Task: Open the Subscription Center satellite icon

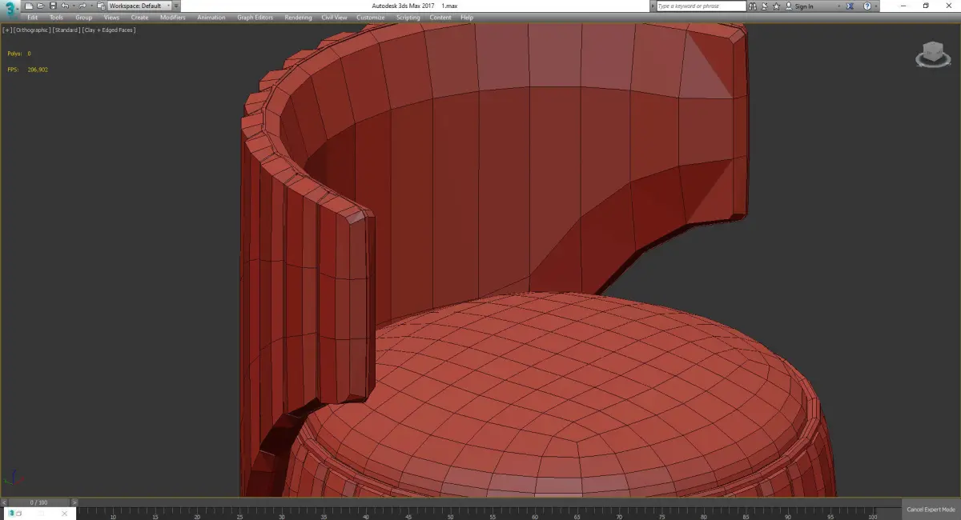Action: [764, 6]
